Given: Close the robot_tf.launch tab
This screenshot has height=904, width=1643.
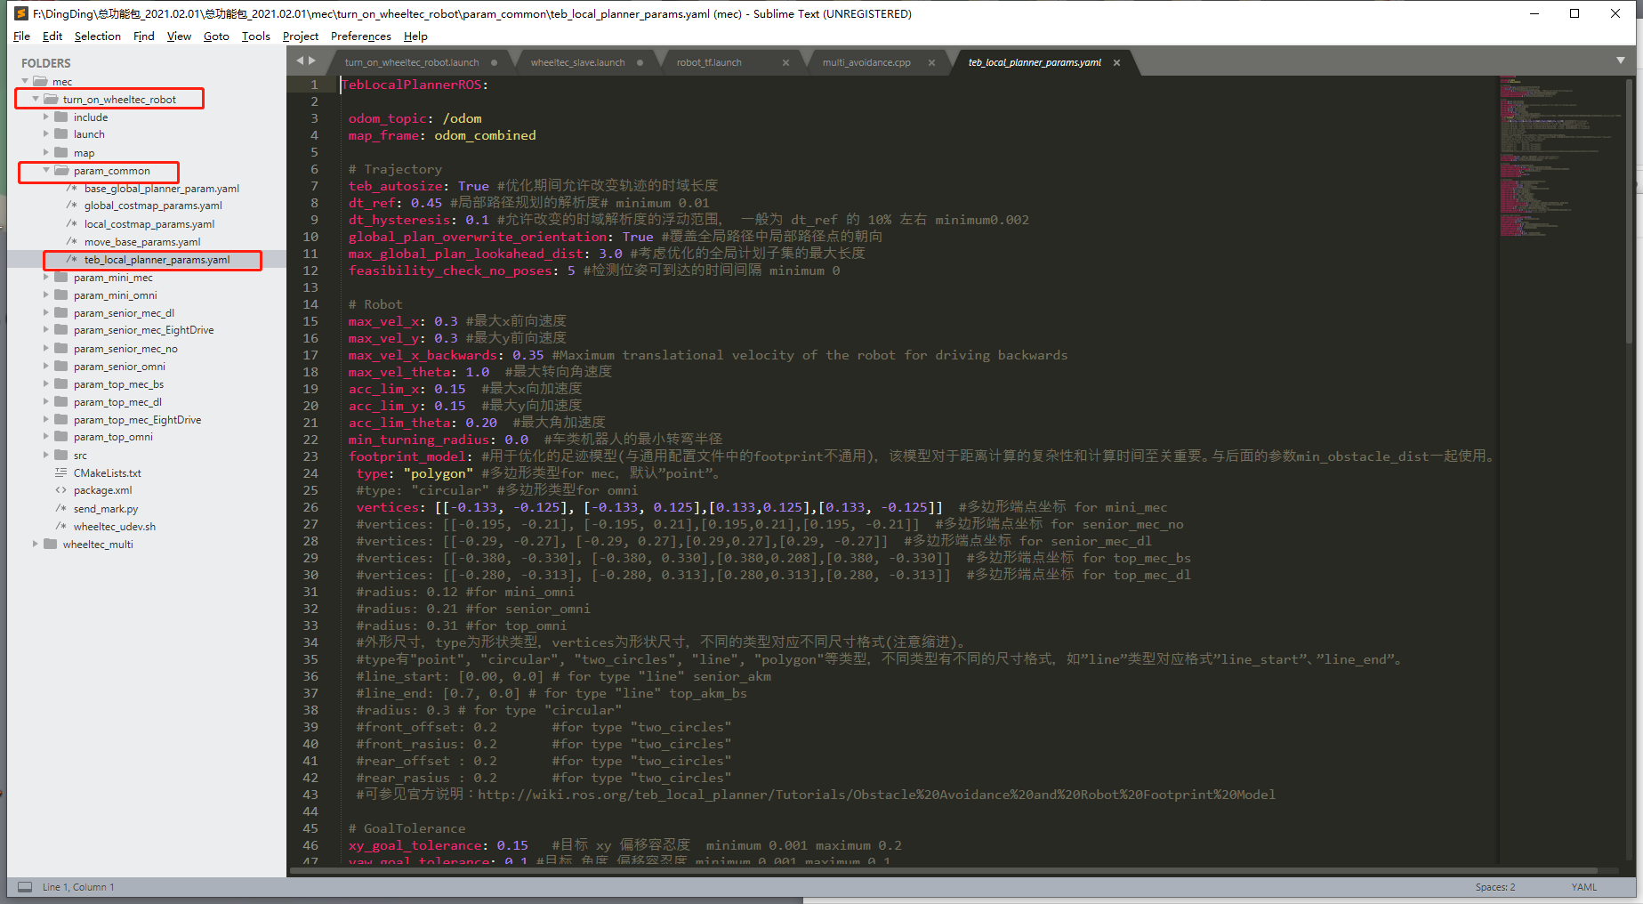Looking at the screenshot, I should (x=785, y=62).
